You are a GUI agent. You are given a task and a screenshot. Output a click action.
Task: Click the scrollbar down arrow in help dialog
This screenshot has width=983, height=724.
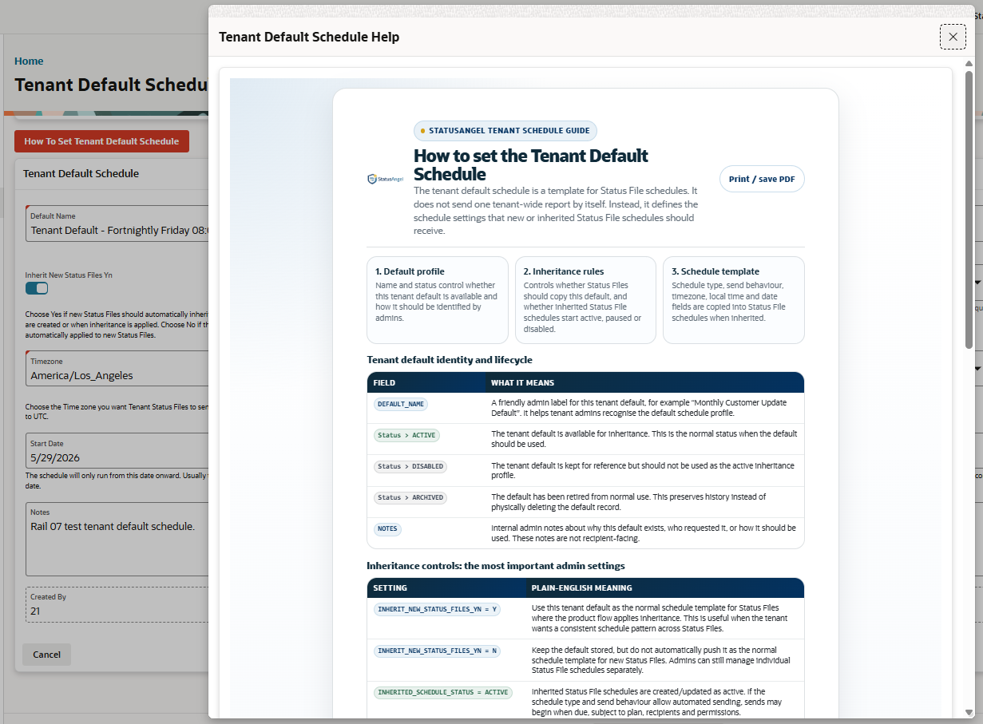(x=969, y=712)
